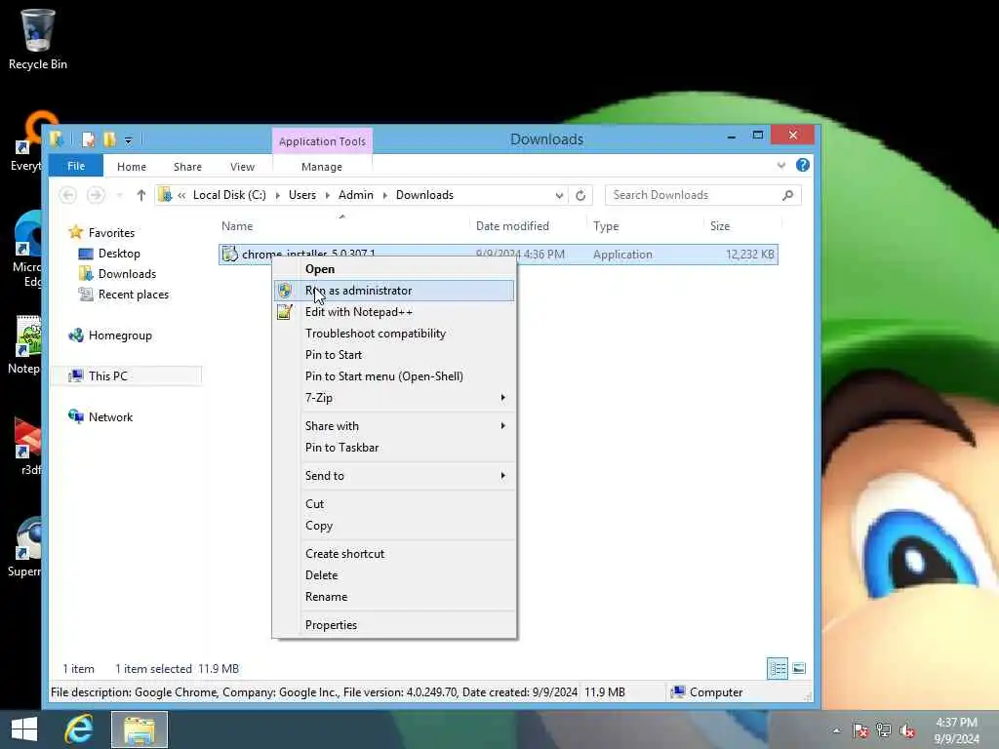Open the address bar history dropdown

(x=559, y=195)
